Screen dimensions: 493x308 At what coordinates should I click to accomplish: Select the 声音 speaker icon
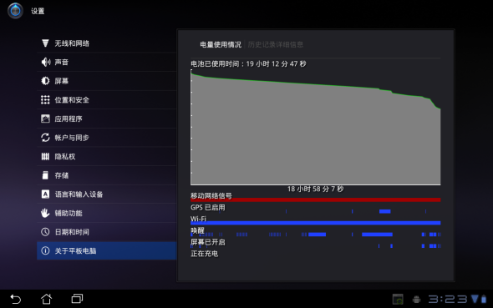(46, 62)
